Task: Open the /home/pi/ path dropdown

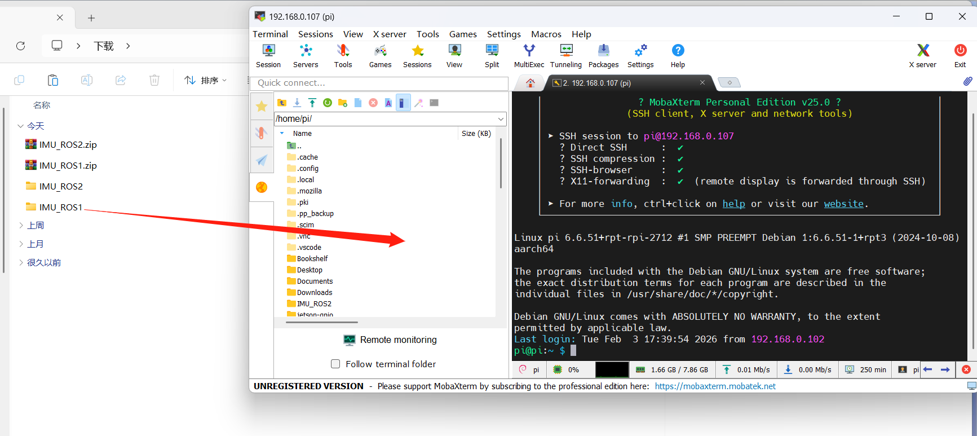Action: [x=501, y=119]
